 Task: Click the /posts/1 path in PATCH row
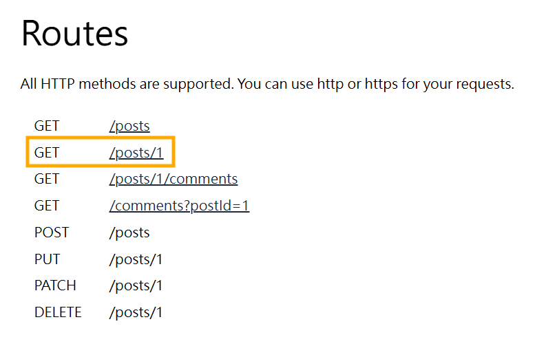[136, 285]
